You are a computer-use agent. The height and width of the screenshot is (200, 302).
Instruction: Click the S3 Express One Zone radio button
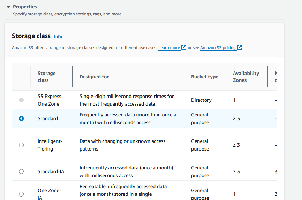[21, 100]
